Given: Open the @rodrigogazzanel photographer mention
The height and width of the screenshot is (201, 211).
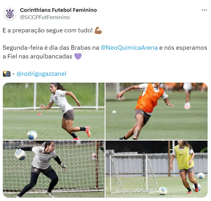Looking at the screenshot, I should [41, 74].
